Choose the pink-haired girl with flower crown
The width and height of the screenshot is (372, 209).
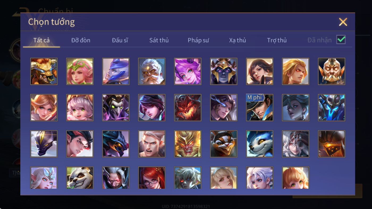(80, 71)
